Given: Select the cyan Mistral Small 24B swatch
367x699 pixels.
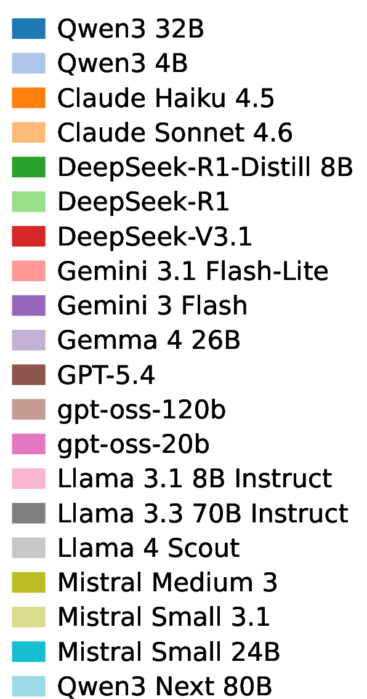Looking at the screenshot, I should click(28, 651).
